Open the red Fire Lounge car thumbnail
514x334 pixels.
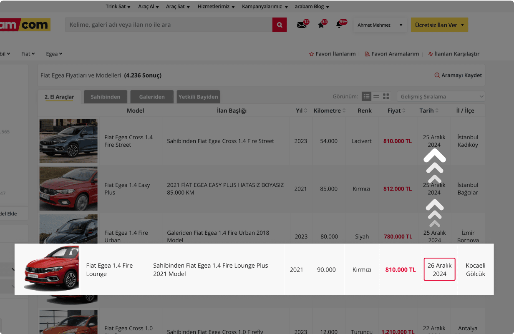[x=52, y=268]
